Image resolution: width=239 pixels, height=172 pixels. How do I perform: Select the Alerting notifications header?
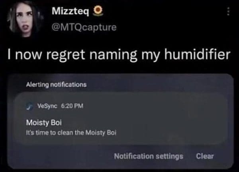coord(56,85)
